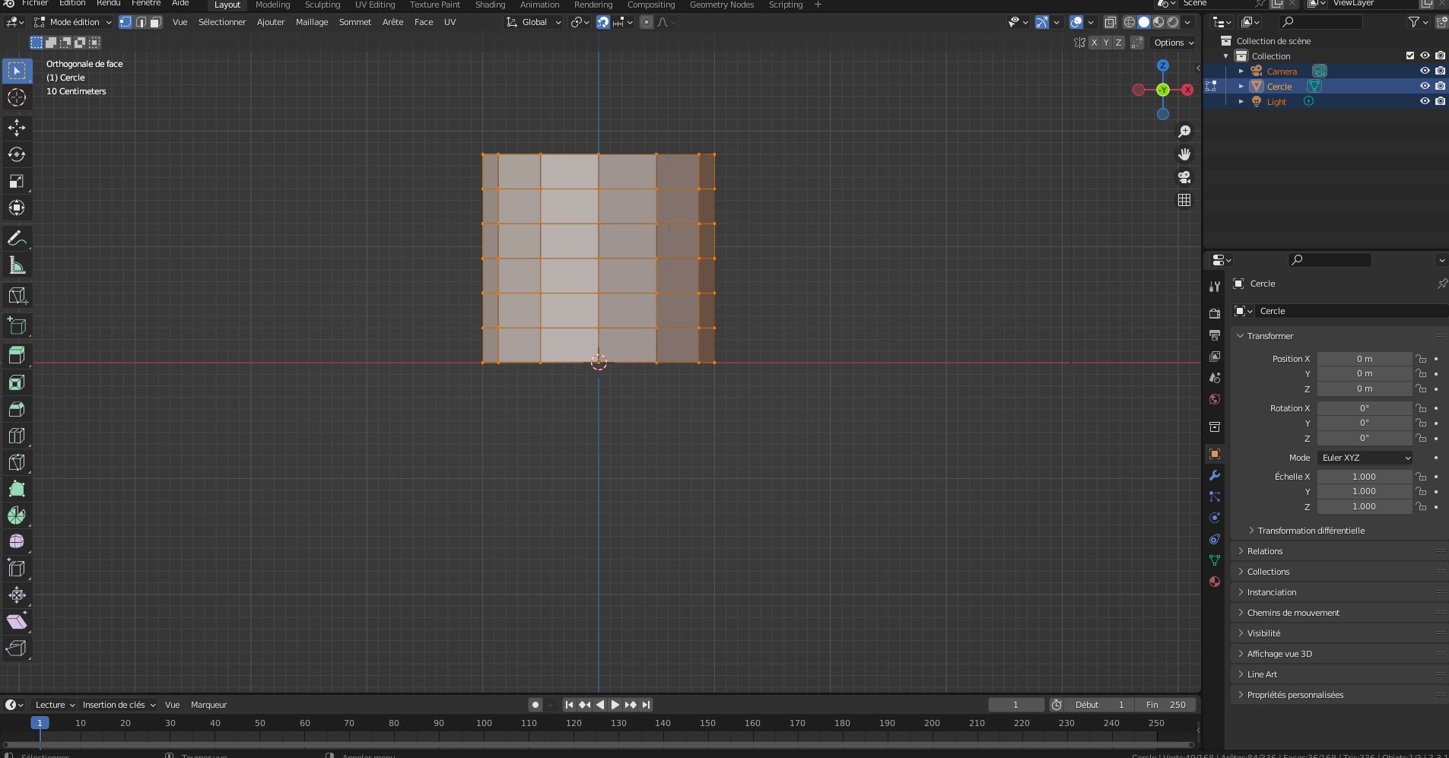Switch orthographic/perspective grid icon

pyautogui.click(x=1184, y=200)
